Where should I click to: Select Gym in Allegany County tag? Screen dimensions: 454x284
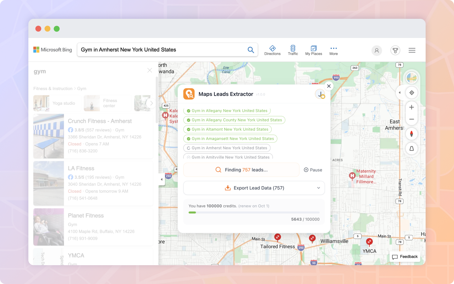pyautogui.click(x=234, y=120)
